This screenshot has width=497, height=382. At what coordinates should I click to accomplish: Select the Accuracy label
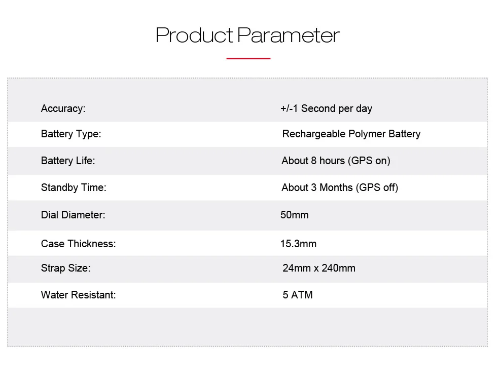coord(63,108)
